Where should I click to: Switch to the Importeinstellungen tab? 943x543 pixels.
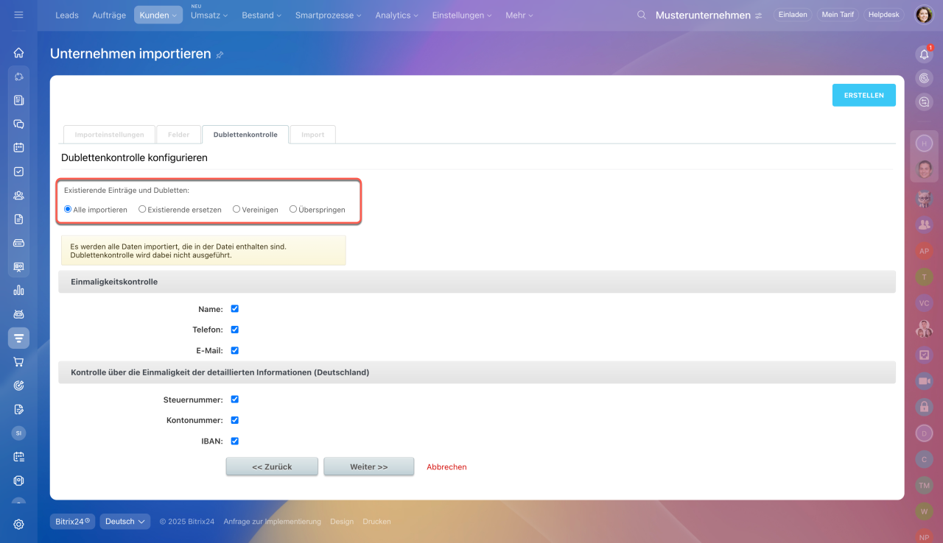[x=110, y=135]
